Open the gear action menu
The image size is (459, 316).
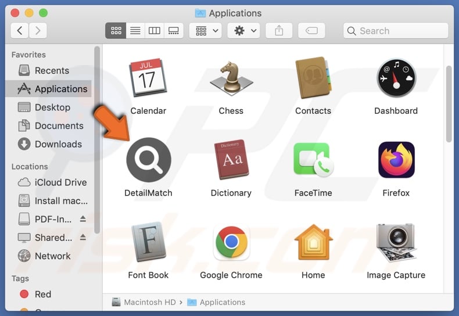coord(244,30)
